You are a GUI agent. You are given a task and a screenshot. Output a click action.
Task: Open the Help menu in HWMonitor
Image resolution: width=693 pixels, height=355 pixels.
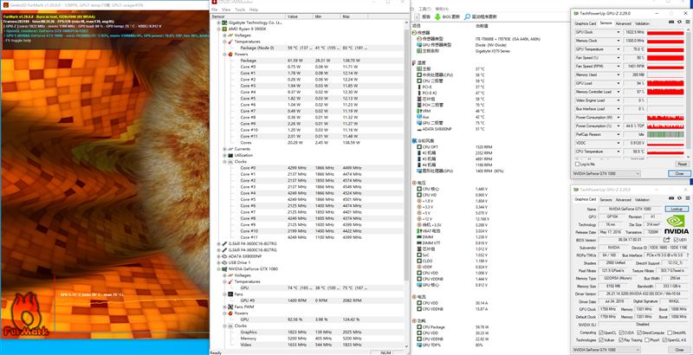[254, 10]
